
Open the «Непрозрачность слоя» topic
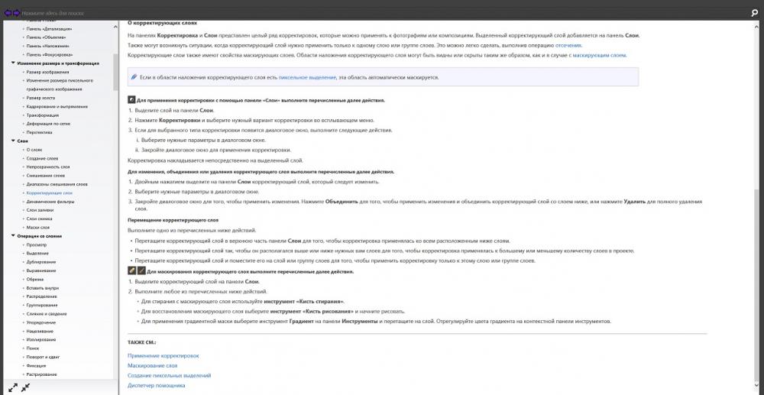click(x=47, y=167)
